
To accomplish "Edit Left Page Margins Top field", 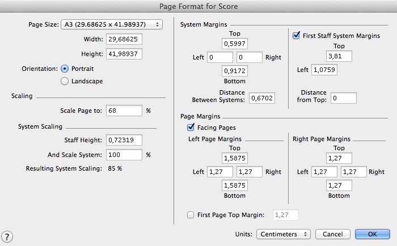I will pyautogui.click(x=234, y=158).
